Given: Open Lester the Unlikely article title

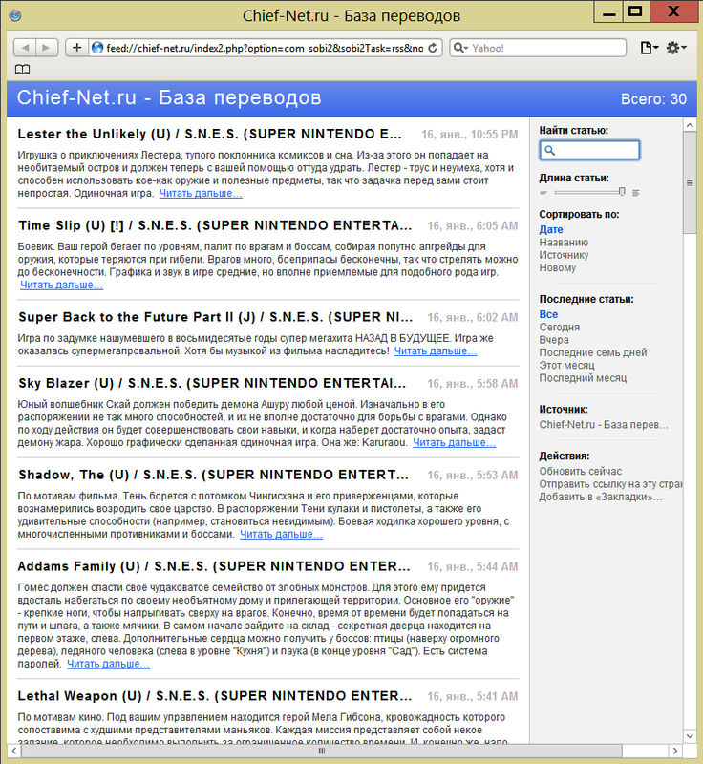Looking at the screenshot, I should (x=209, y=134).
